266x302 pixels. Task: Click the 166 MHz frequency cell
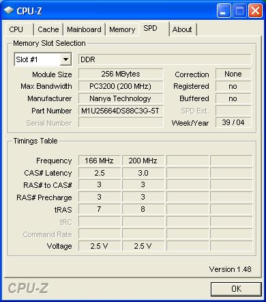[x=100, y=161]
